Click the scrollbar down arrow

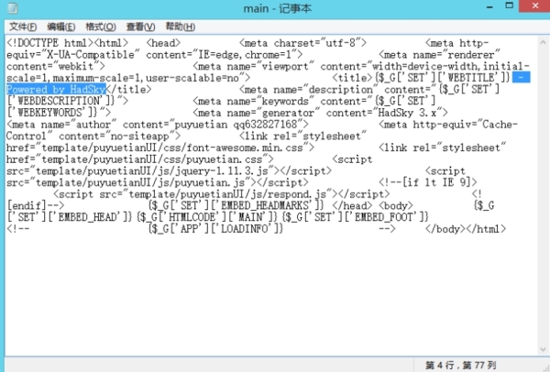click(x=543, y=349)
